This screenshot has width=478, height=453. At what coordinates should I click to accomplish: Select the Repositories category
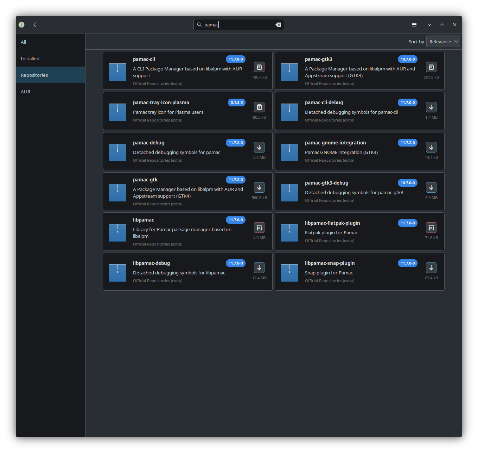click(51, 75)
